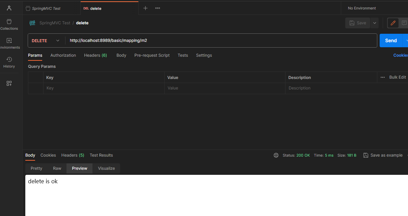Screen dimensions: 408x216
Task: Open the DELETE method dropdown
Action: click(x=46, y=40)
